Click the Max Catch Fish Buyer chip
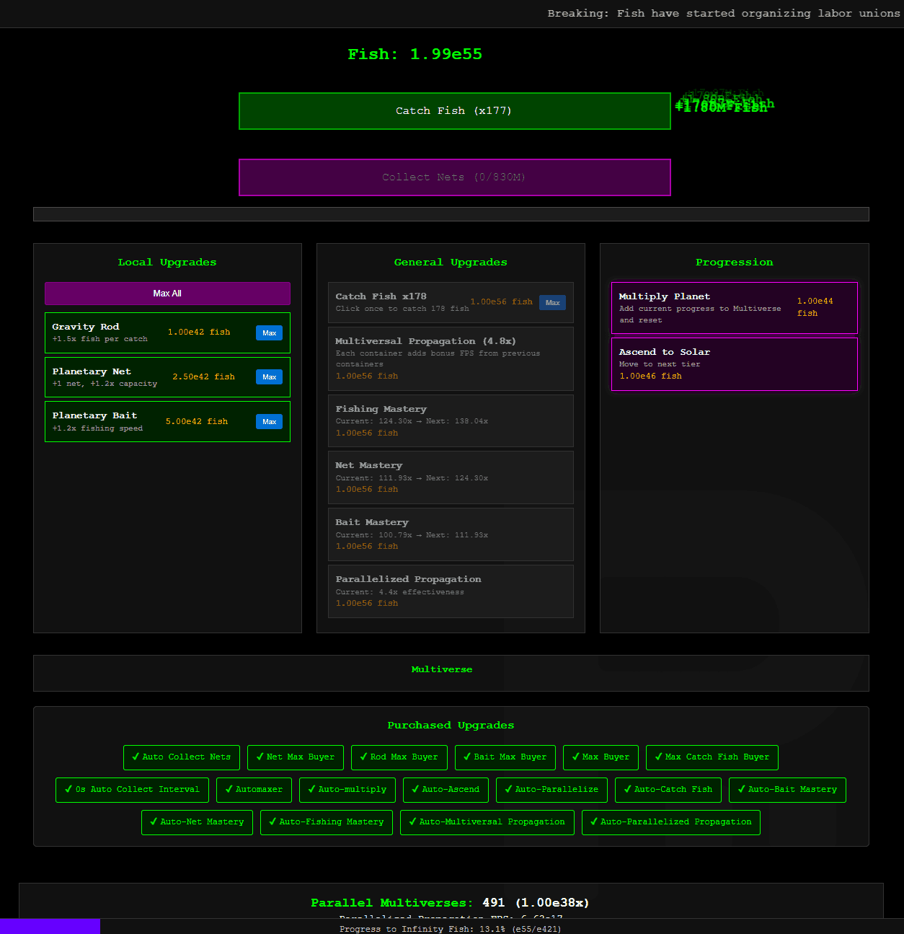Viewport: 904px width, 934px height. click(x=712, y=757)
